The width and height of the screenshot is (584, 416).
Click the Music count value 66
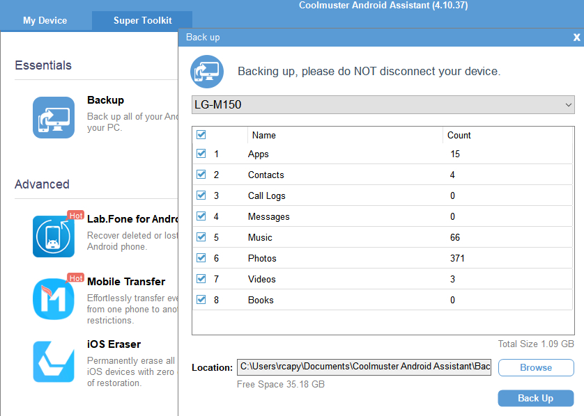pyautogui.click(x=455, y=237)
